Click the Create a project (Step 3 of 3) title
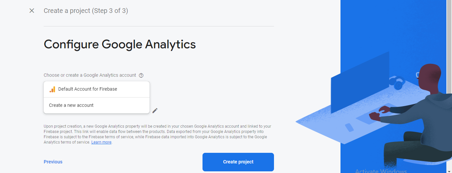The width and height of the screenshot is (452, 173). tap(86, 11)
